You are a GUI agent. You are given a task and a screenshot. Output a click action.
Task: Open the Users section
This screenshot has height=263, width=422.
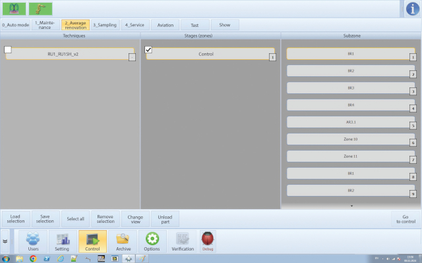tap(33, 241)
